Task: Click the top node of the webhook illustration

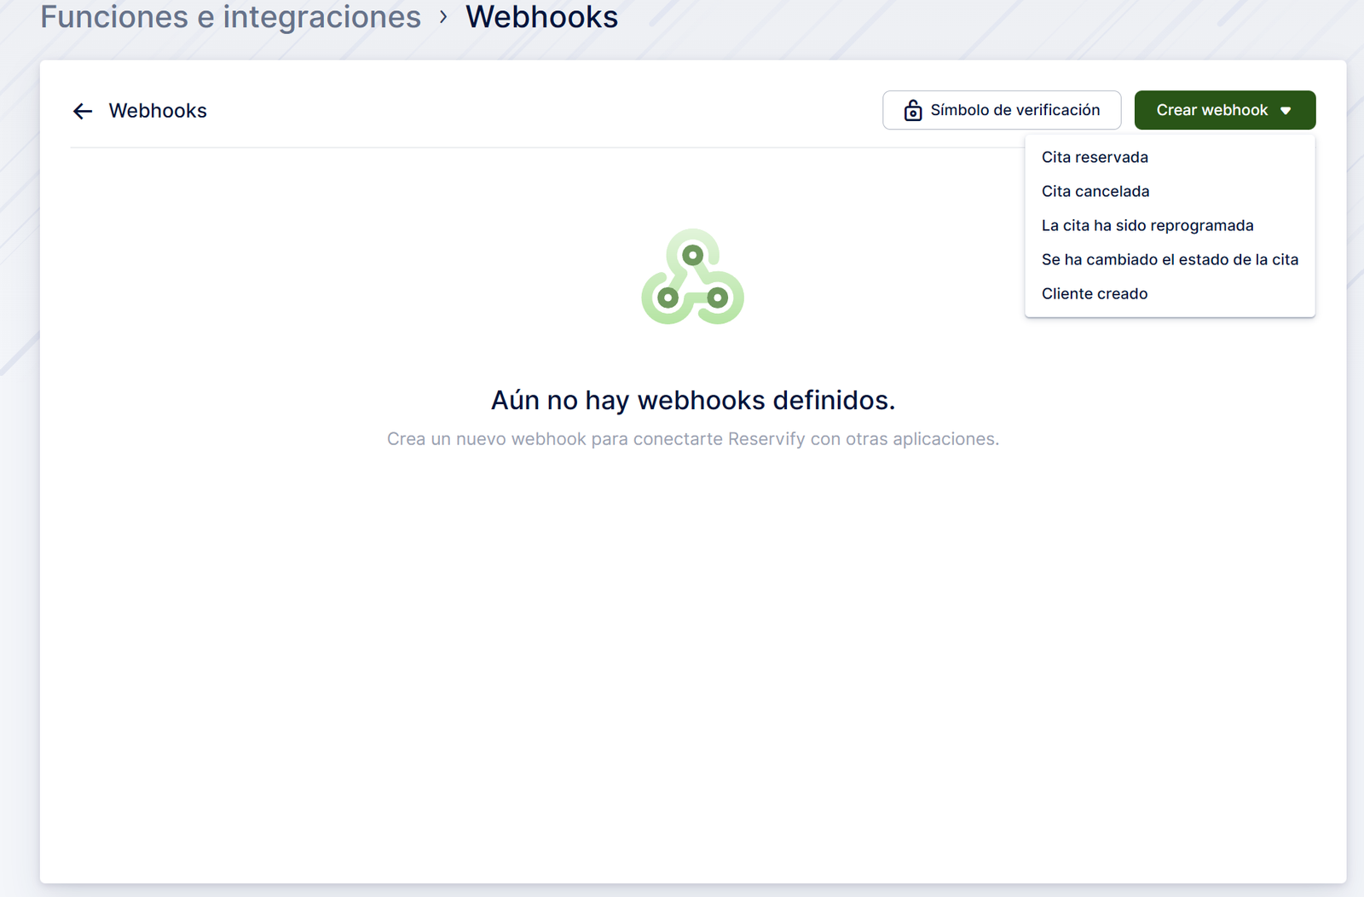Action: coord(693,255)
